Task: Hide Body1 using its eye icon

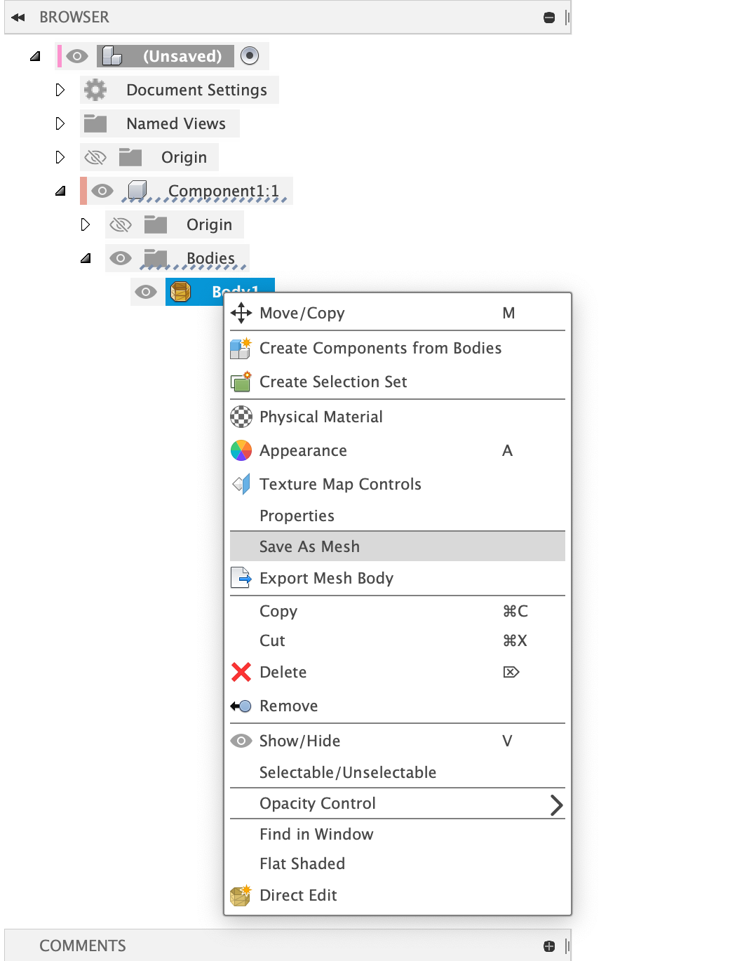Action: pos(146,291)
